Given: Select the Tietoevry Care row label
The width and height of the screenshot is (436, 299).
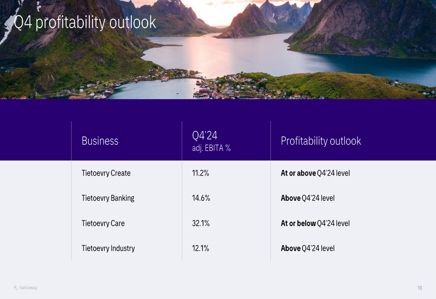Looking at the screenshot, I should 103,223.
